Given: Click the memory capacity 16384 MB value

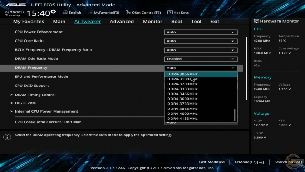Looking at the screenshot, I should (x=262, y=101).
